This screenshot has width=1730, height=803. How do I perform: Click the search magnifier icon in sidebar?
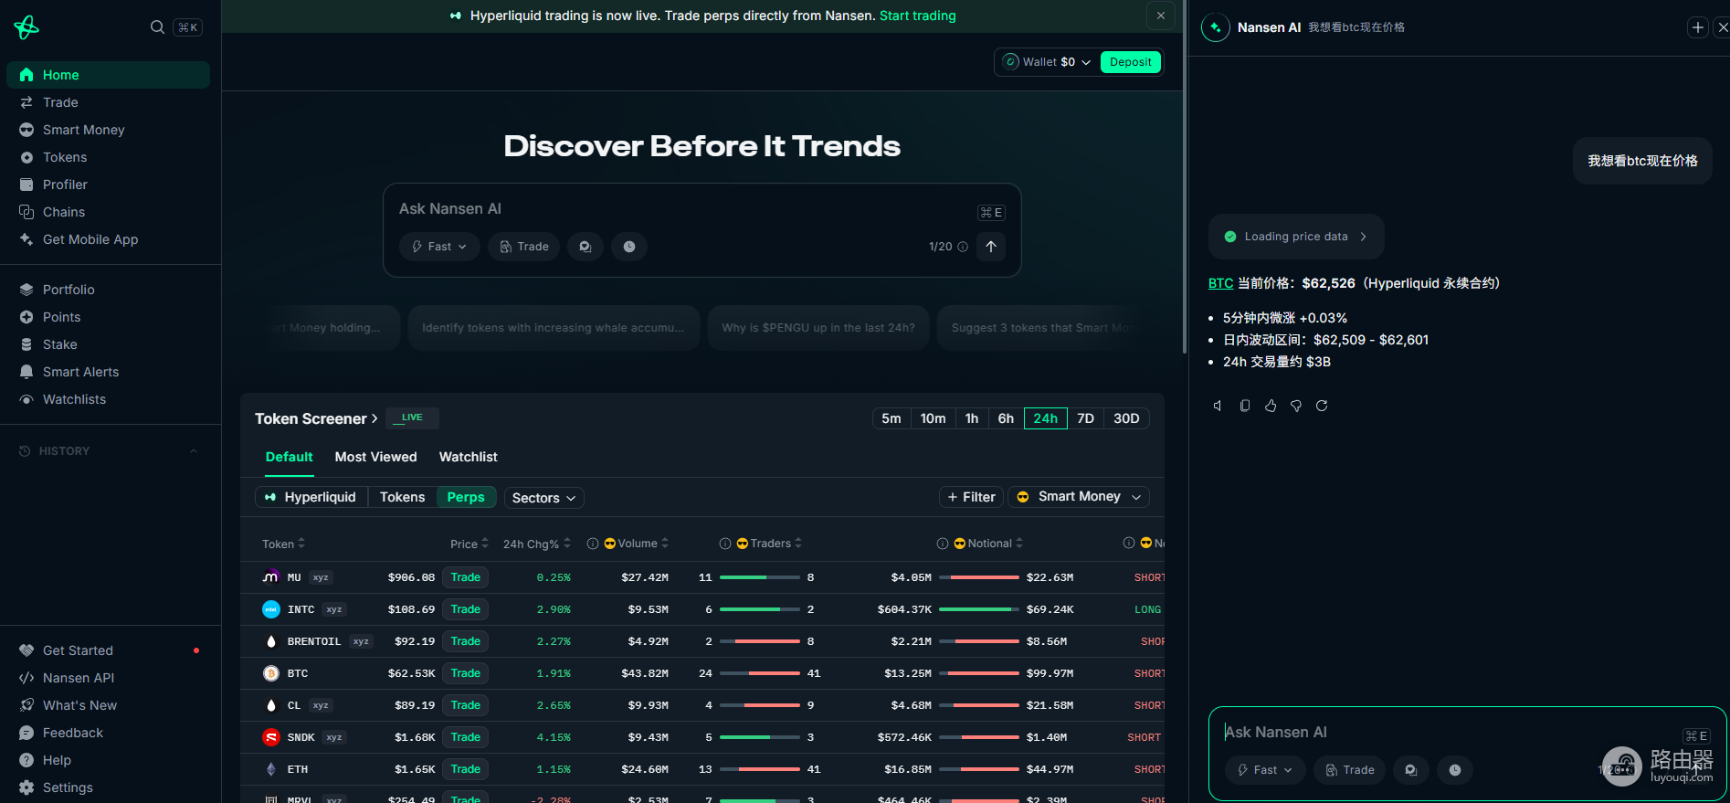(x=157, y=27)
